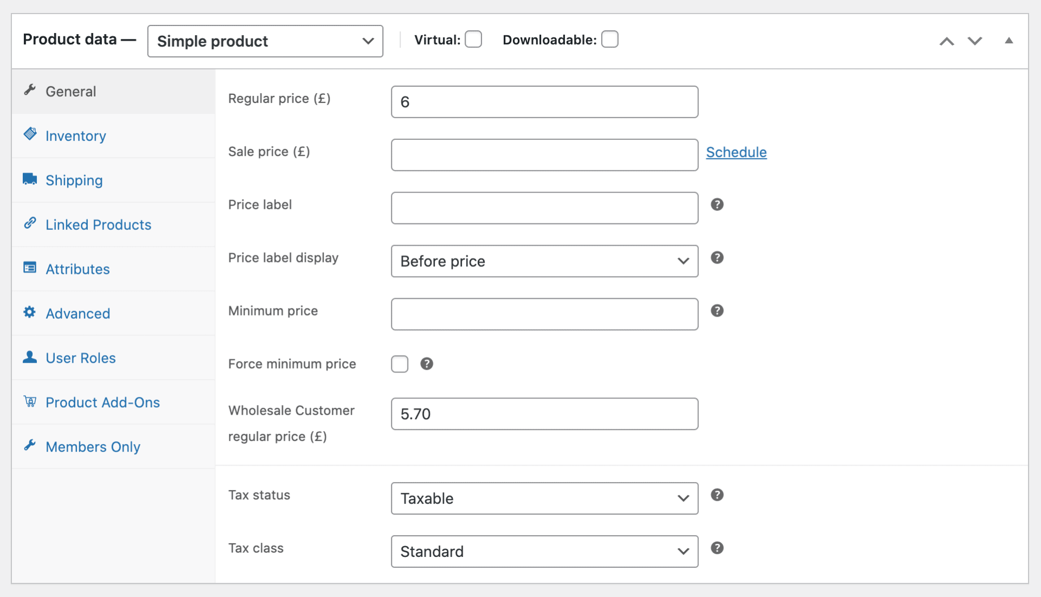Click the Inventory tag icon

pyautogui.click(x=30, y=134)
